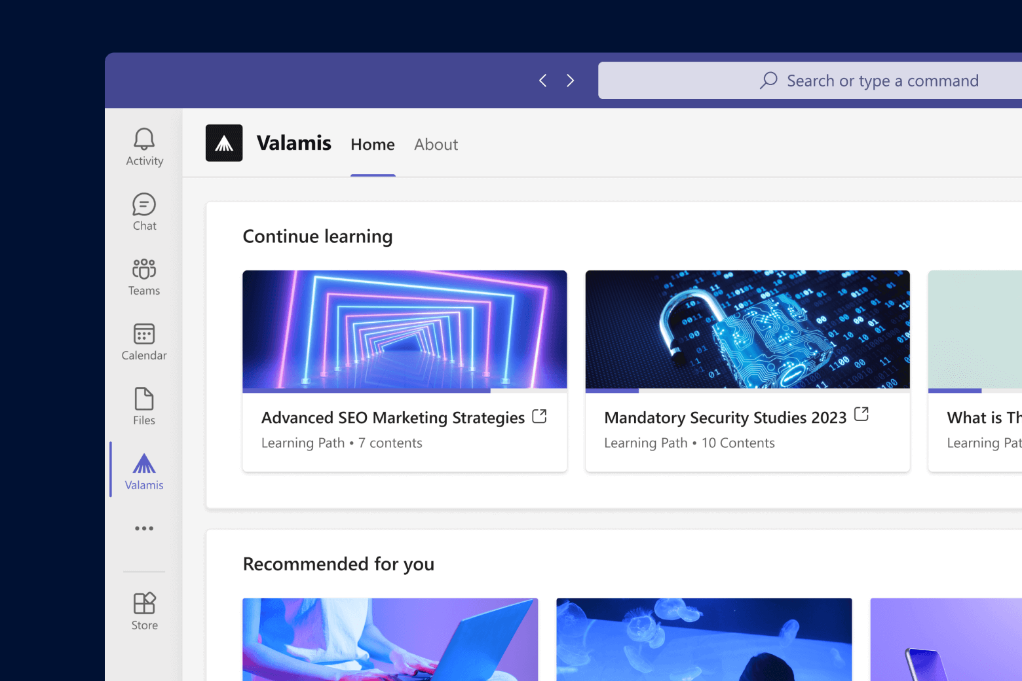Click 'Learning Path • 7 contents' text

coord(342,443)
